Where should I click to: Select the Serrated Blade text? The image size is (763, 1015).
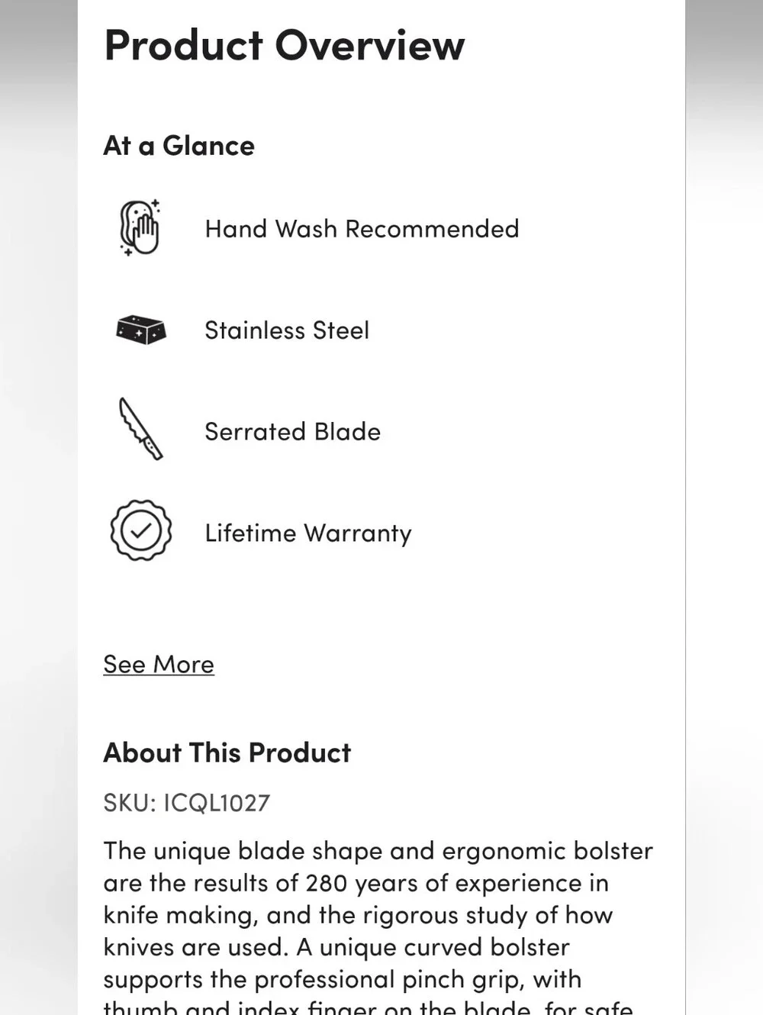[x=292, y=431]
